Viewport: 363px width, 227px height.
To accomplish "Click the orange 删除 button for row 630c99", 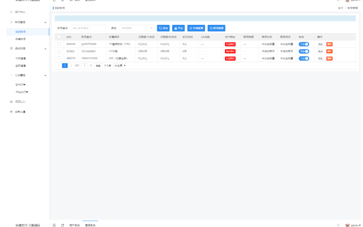I will (329, 44).
